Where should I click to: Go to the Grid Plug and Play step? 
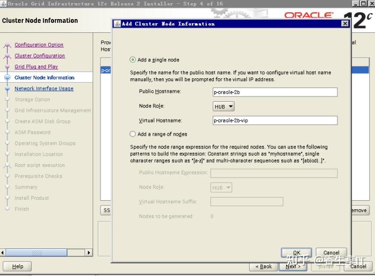click(36, 67)
